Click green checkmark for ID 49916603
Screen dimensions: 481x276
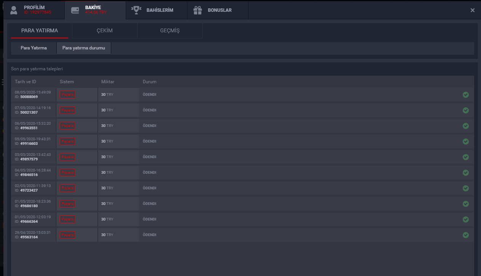[x=465, y=141]
